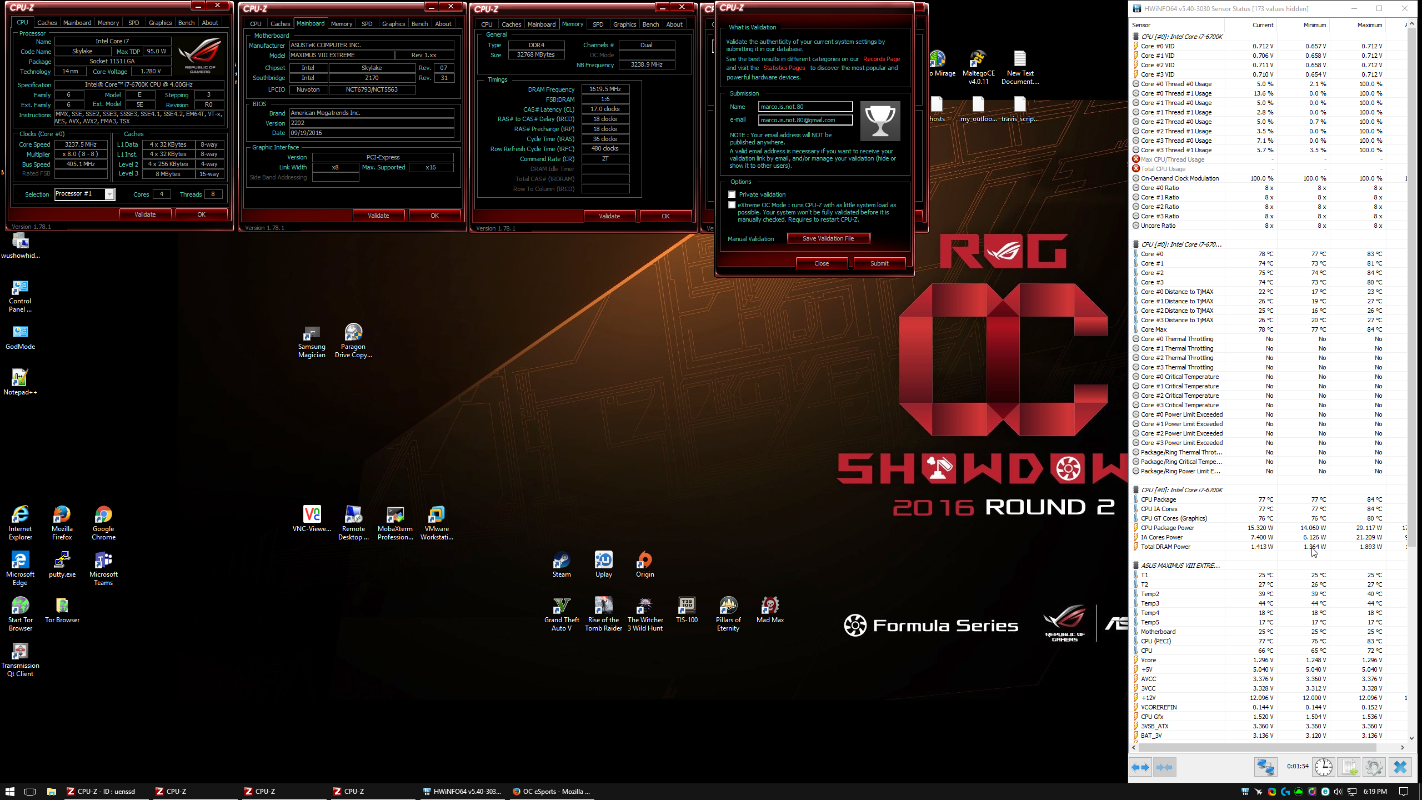Image resolution: width=1422 pixels, height=800 pixels.
Task: Launch MobaXterm Professional shortcut
Action: point(395,523)
